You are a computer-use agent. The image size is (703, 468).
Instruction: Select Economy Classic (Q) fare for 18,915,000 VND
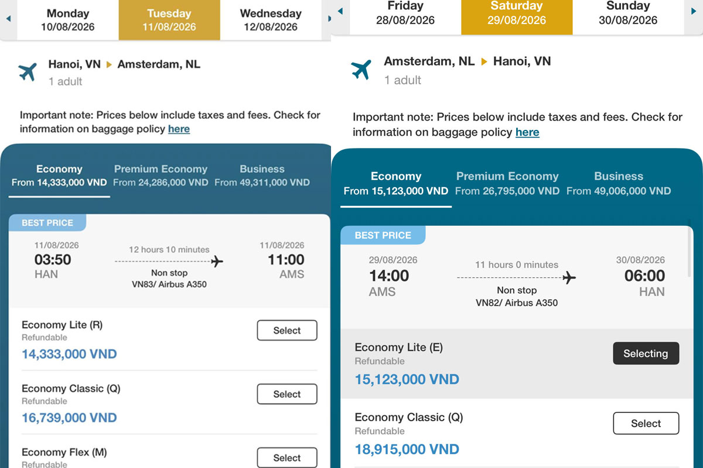646,424
